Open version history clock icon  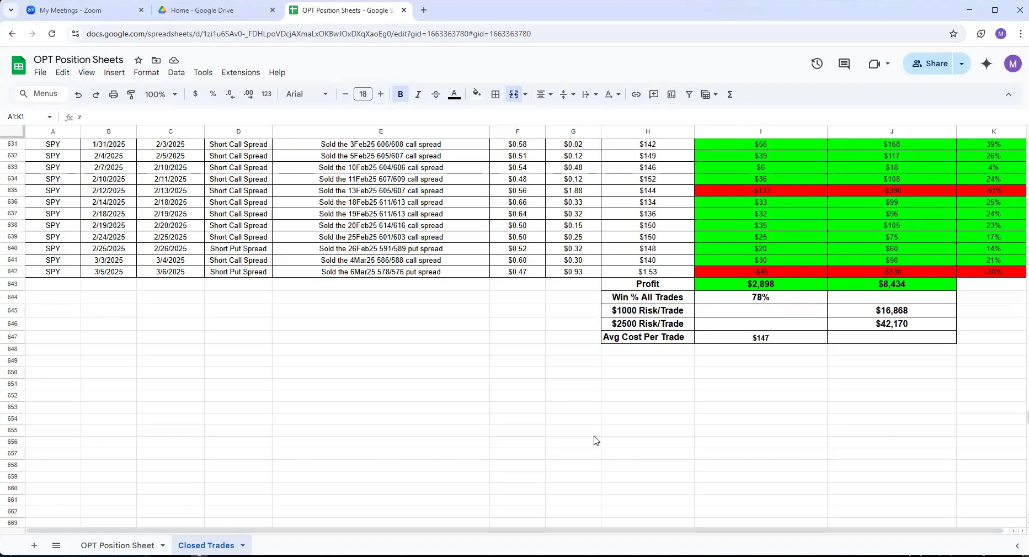[x=817, y=63]
